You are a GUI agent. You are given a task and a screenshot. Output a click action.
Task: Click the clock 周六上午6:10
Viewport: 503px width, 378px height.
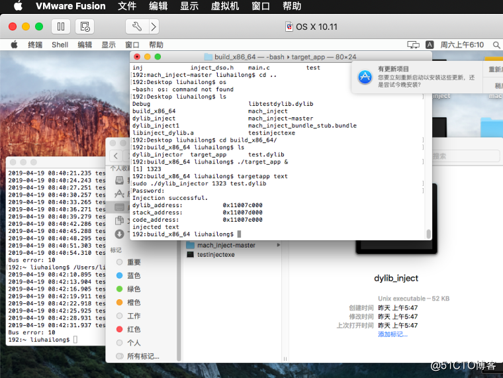(x=461, y=44)
